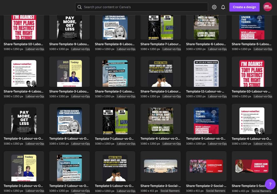Open the Pay More Get Less template
The width and height of the screenshot is (277, 194).
pos(69,27)
